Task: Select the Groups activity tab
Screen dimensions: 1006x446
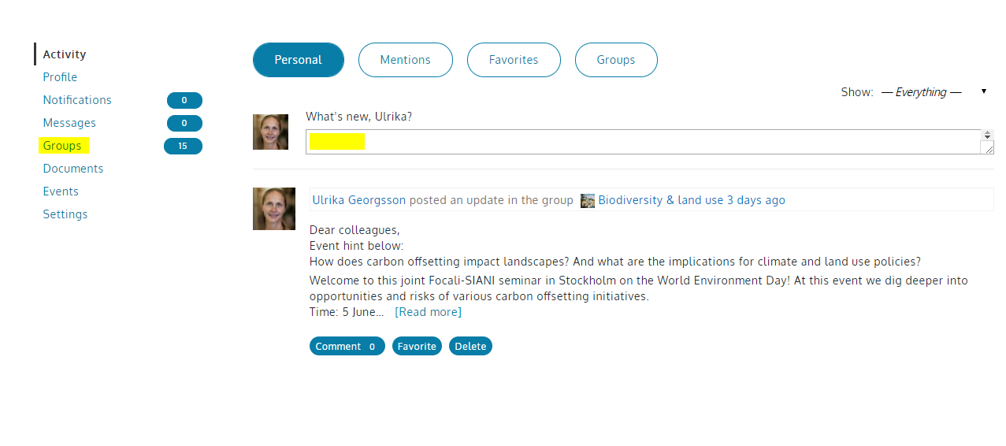Action: click(x=616, y=60)
